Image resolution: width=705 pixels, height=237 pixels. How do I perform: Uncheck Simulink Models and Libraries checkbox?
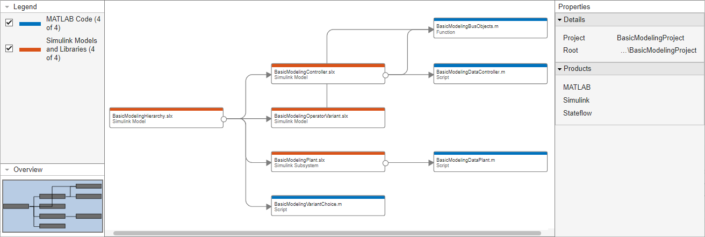coord(9,48)
